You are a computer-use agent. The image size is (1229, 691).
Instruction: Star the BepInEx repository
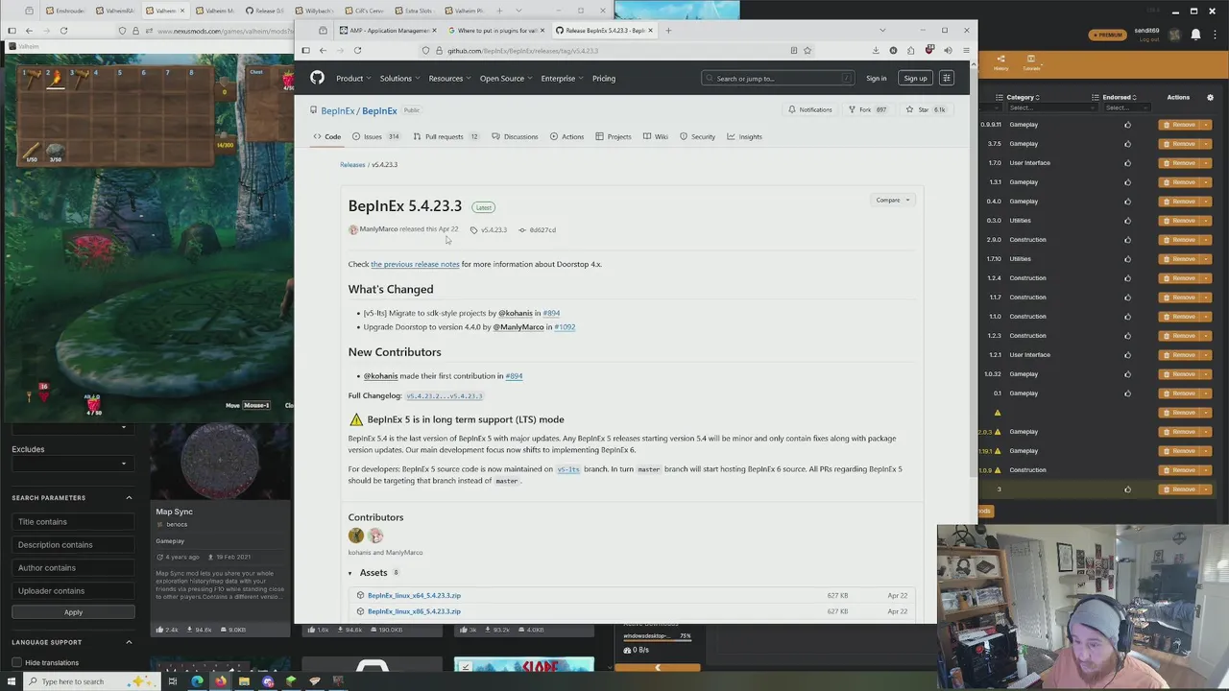pos(927,109)
